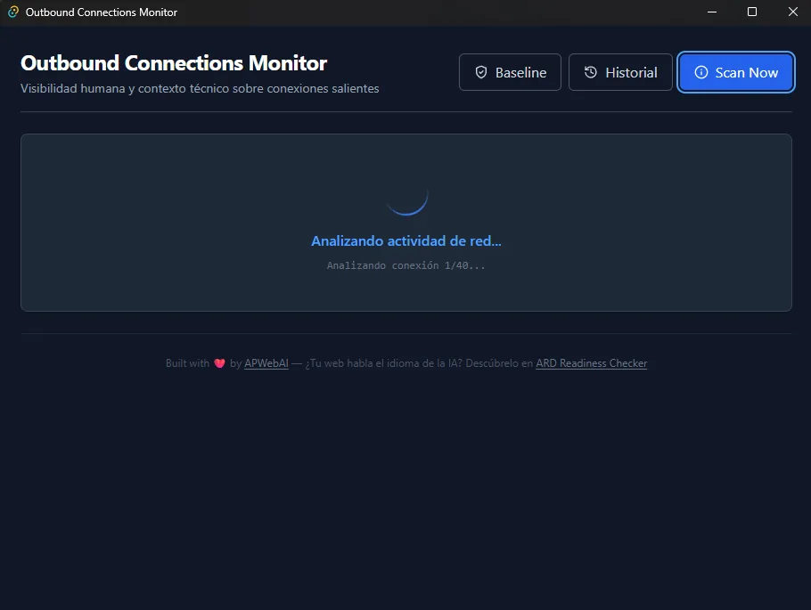Viewport: 811px width, 610px height.
Task: Select the 'Analizando actividad de red...' text
Action: [406, 241]
